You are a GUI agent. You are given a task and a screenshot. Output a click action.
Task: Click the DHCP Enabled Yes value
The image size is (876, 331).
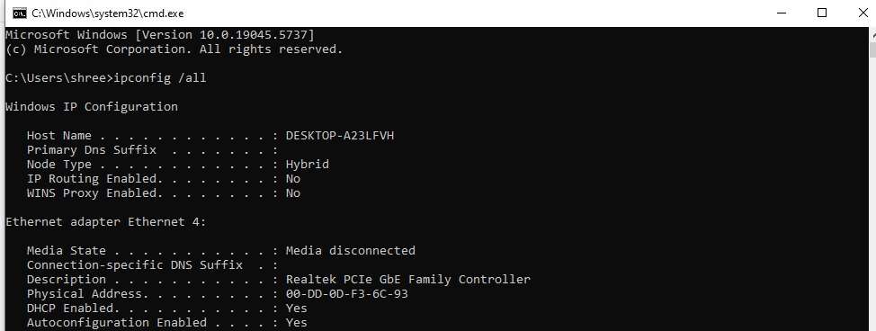point(297,309)
